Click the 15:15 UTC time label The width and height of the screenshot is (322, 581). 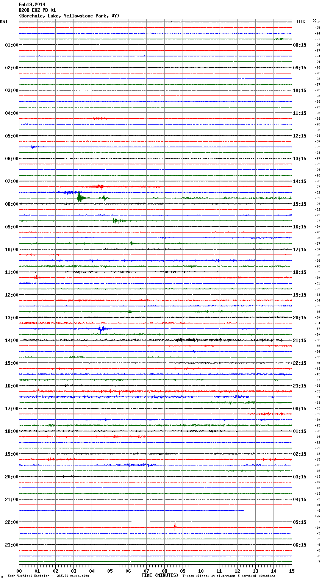coord(300,204)
